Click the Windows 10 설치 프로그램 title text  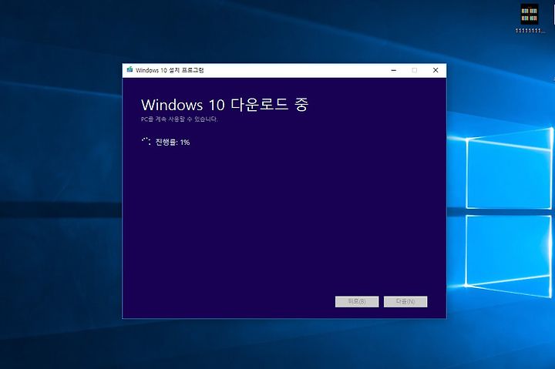pyautogui.click(x=170, y=70)
